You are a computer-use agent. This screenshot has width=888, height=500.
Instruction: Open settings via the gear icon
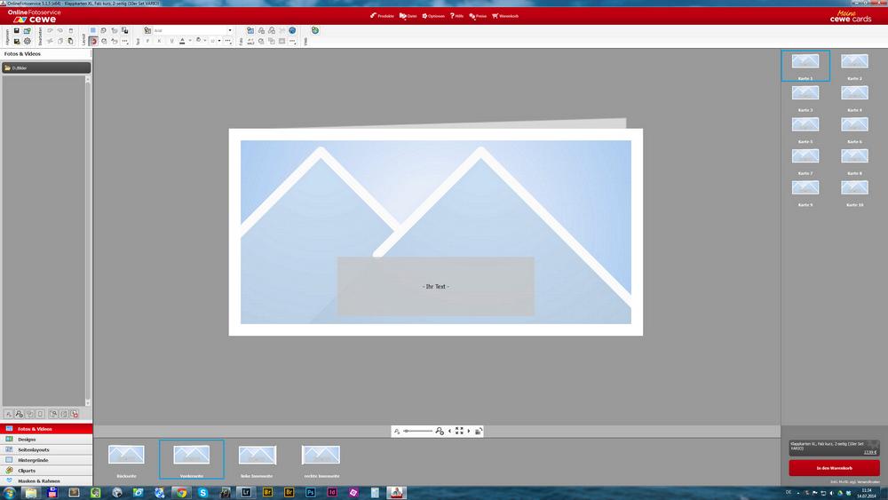27,41
